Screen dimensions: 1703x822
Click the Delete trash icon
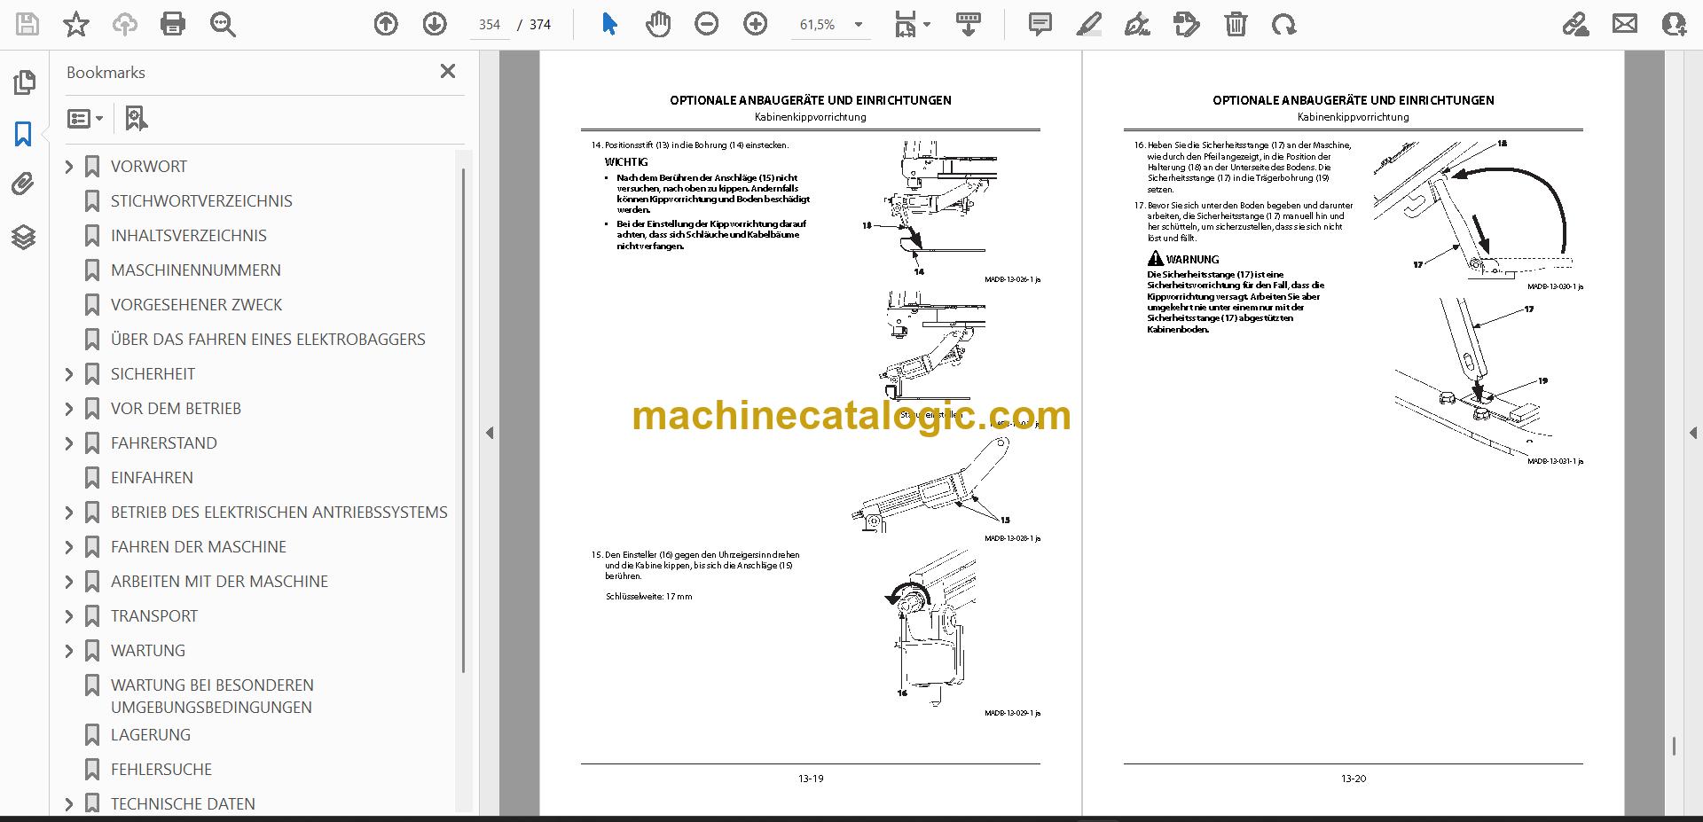tap(1236, 24)
